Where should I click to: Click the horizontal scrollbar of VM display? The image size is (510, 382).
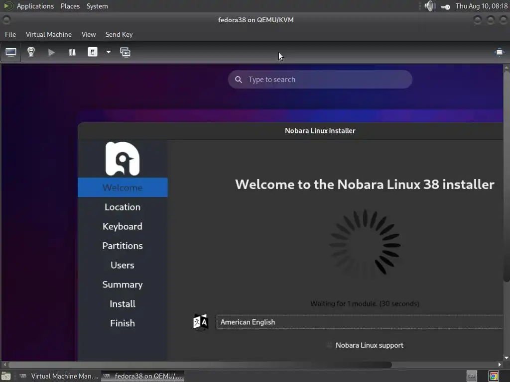point(200,365)
